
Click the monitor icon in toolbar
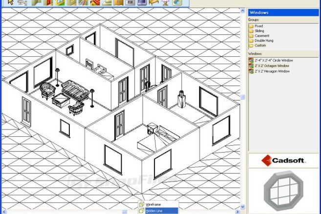tap(142, 2)
